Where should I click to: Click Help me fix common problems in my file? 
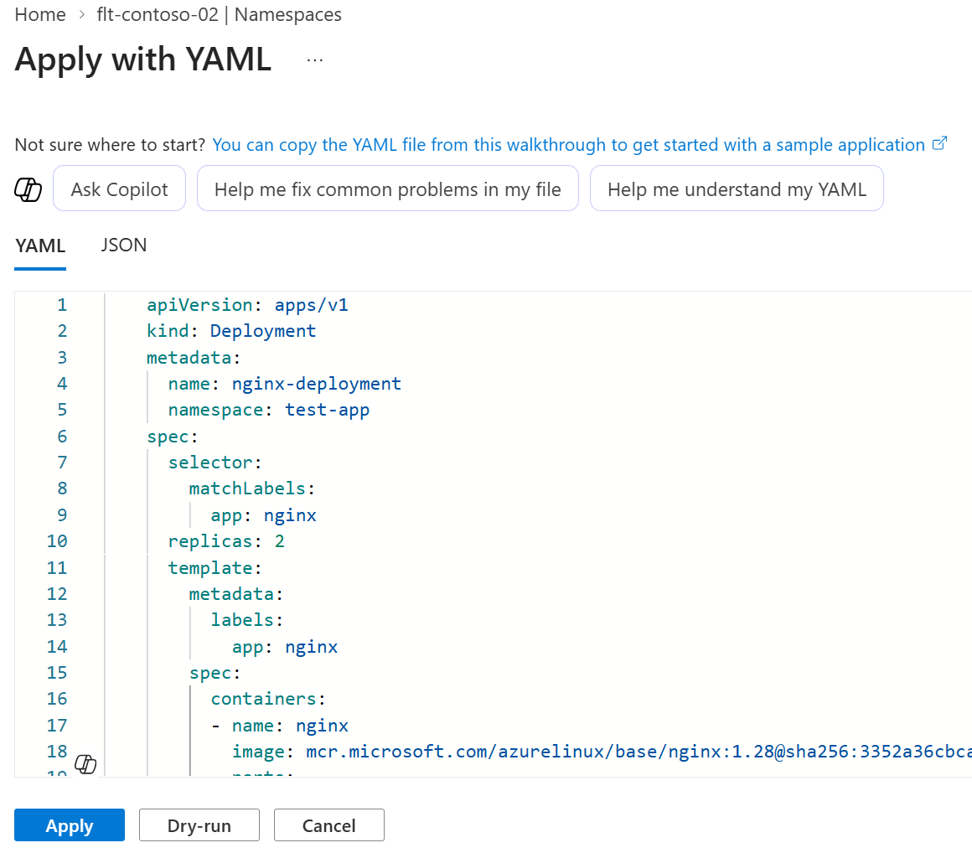click(387, 189)
